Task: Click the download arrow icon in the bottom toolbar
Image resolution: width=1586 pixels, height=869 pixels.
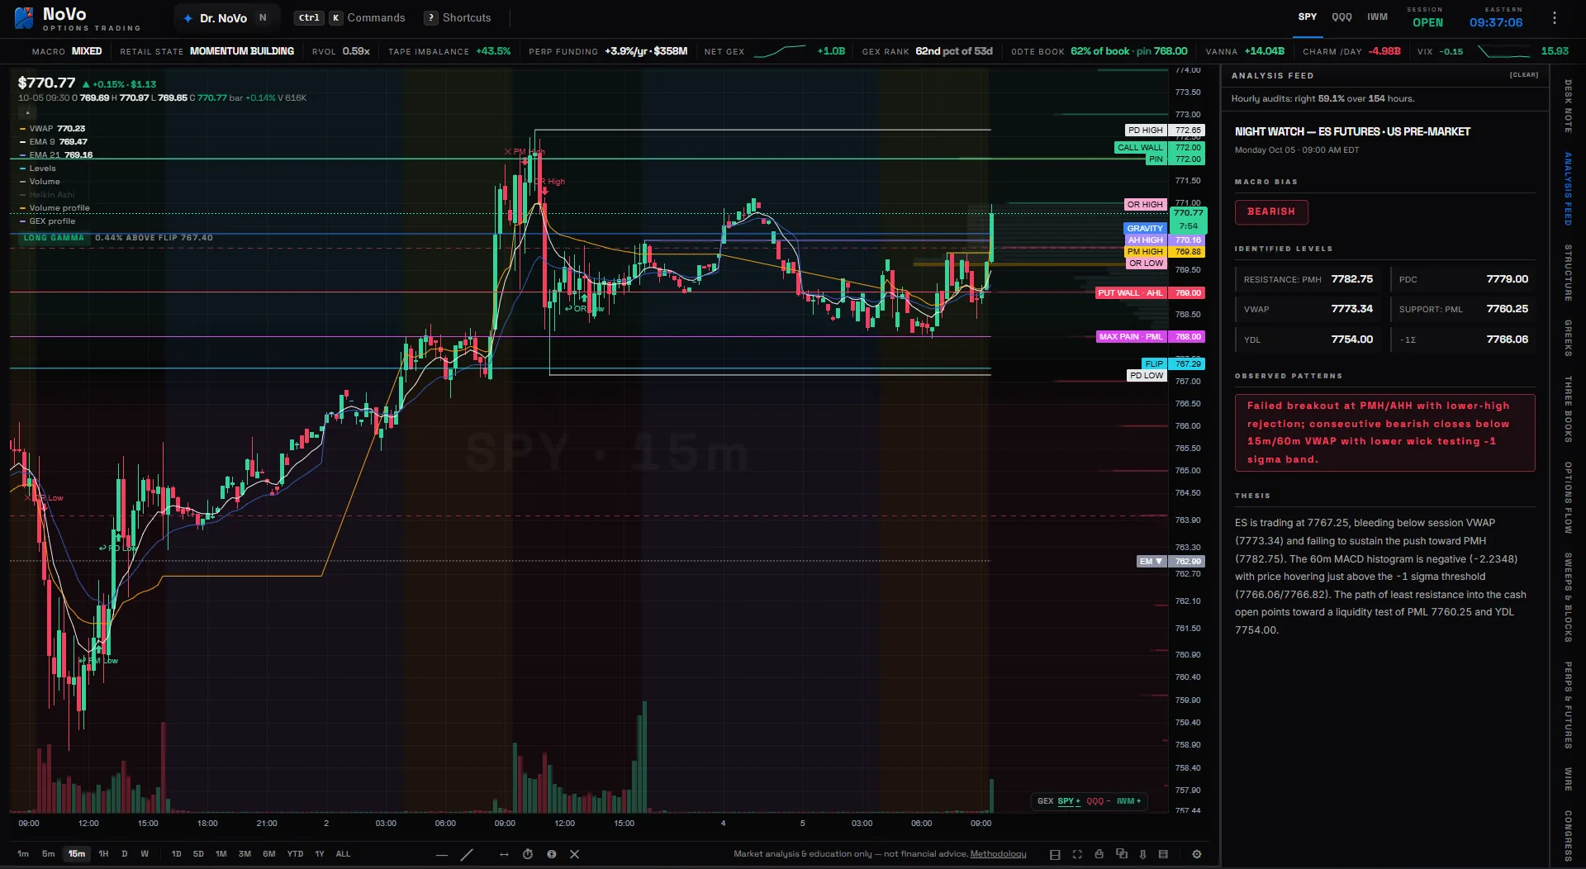Action: point(1142,854)
